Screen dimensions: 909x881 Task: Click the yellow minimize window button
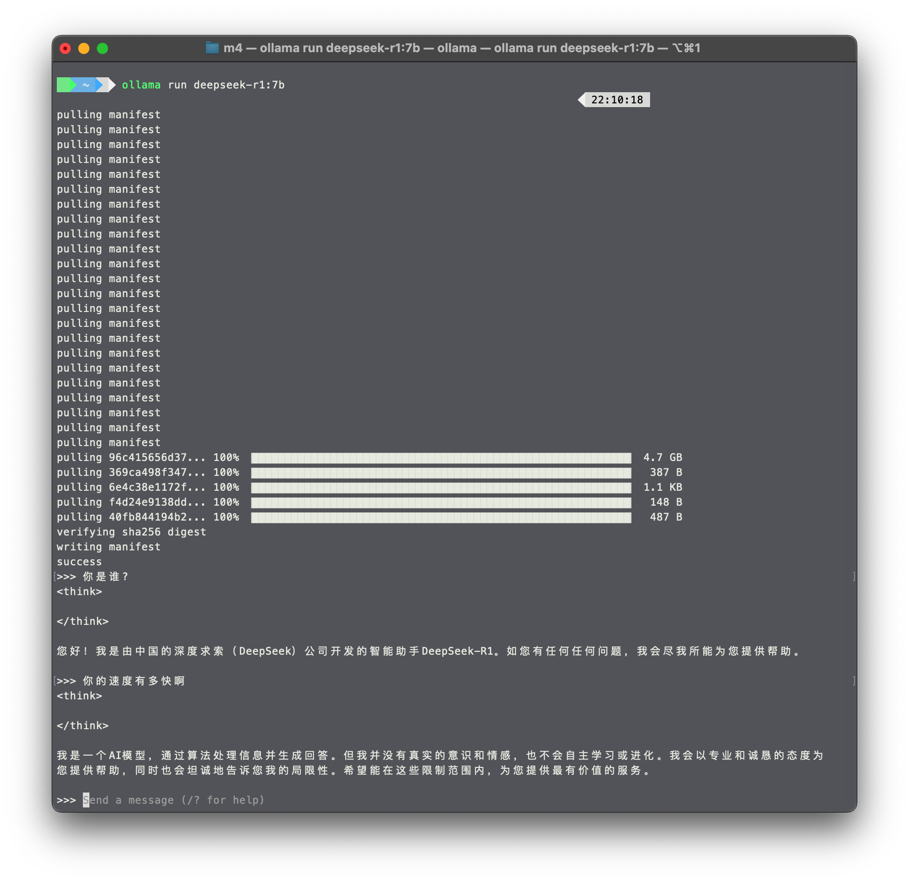tap(84, 48)
